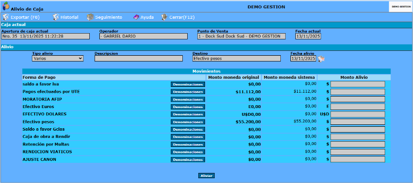Click the Pagos efectuados por UTE label
Image resolution: width=413 pixels, height=183 pixels.
tap(51, 92)
